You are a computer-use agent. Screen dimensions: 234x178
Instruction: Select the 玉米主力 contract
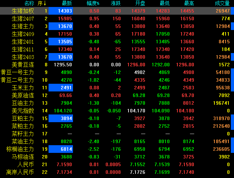click(23, 88)
